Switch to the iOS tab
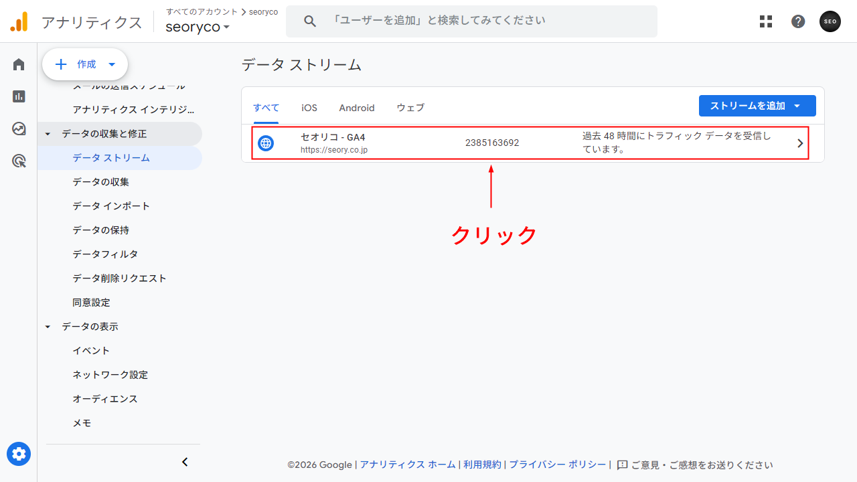This screenshot has height=482, width=857. coord(309,108)
